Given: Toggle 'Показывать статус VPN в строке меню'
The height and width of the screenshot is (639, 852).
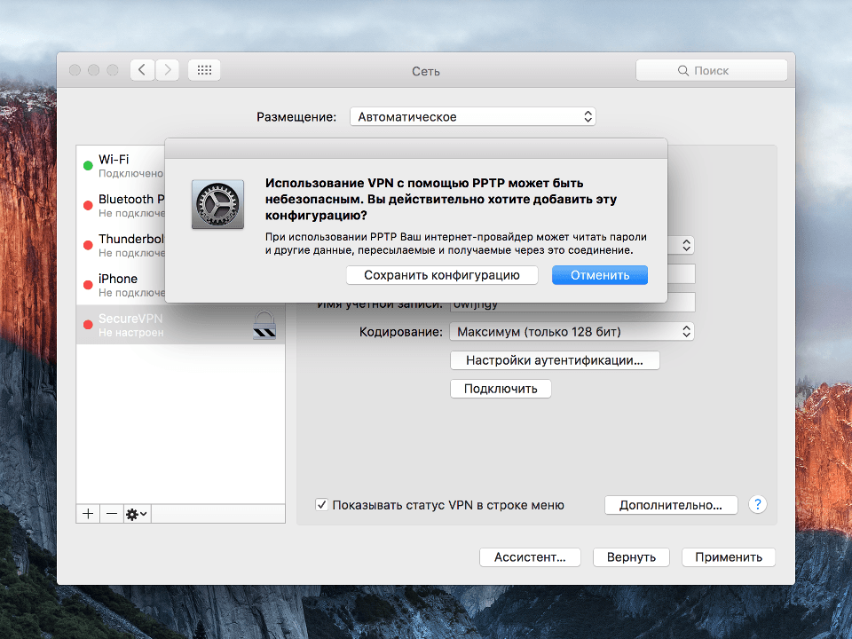Looking at the screenshot, I should tap(321, 504).
